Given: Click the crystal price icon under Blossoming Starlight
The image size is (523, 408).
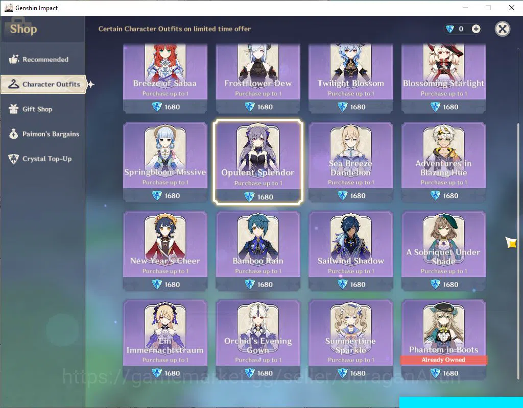Looking at the screenshot, I should (x=435, y=107).
